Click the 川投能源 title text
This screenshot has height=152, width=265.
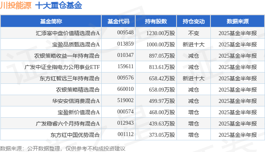pos(16,5)
